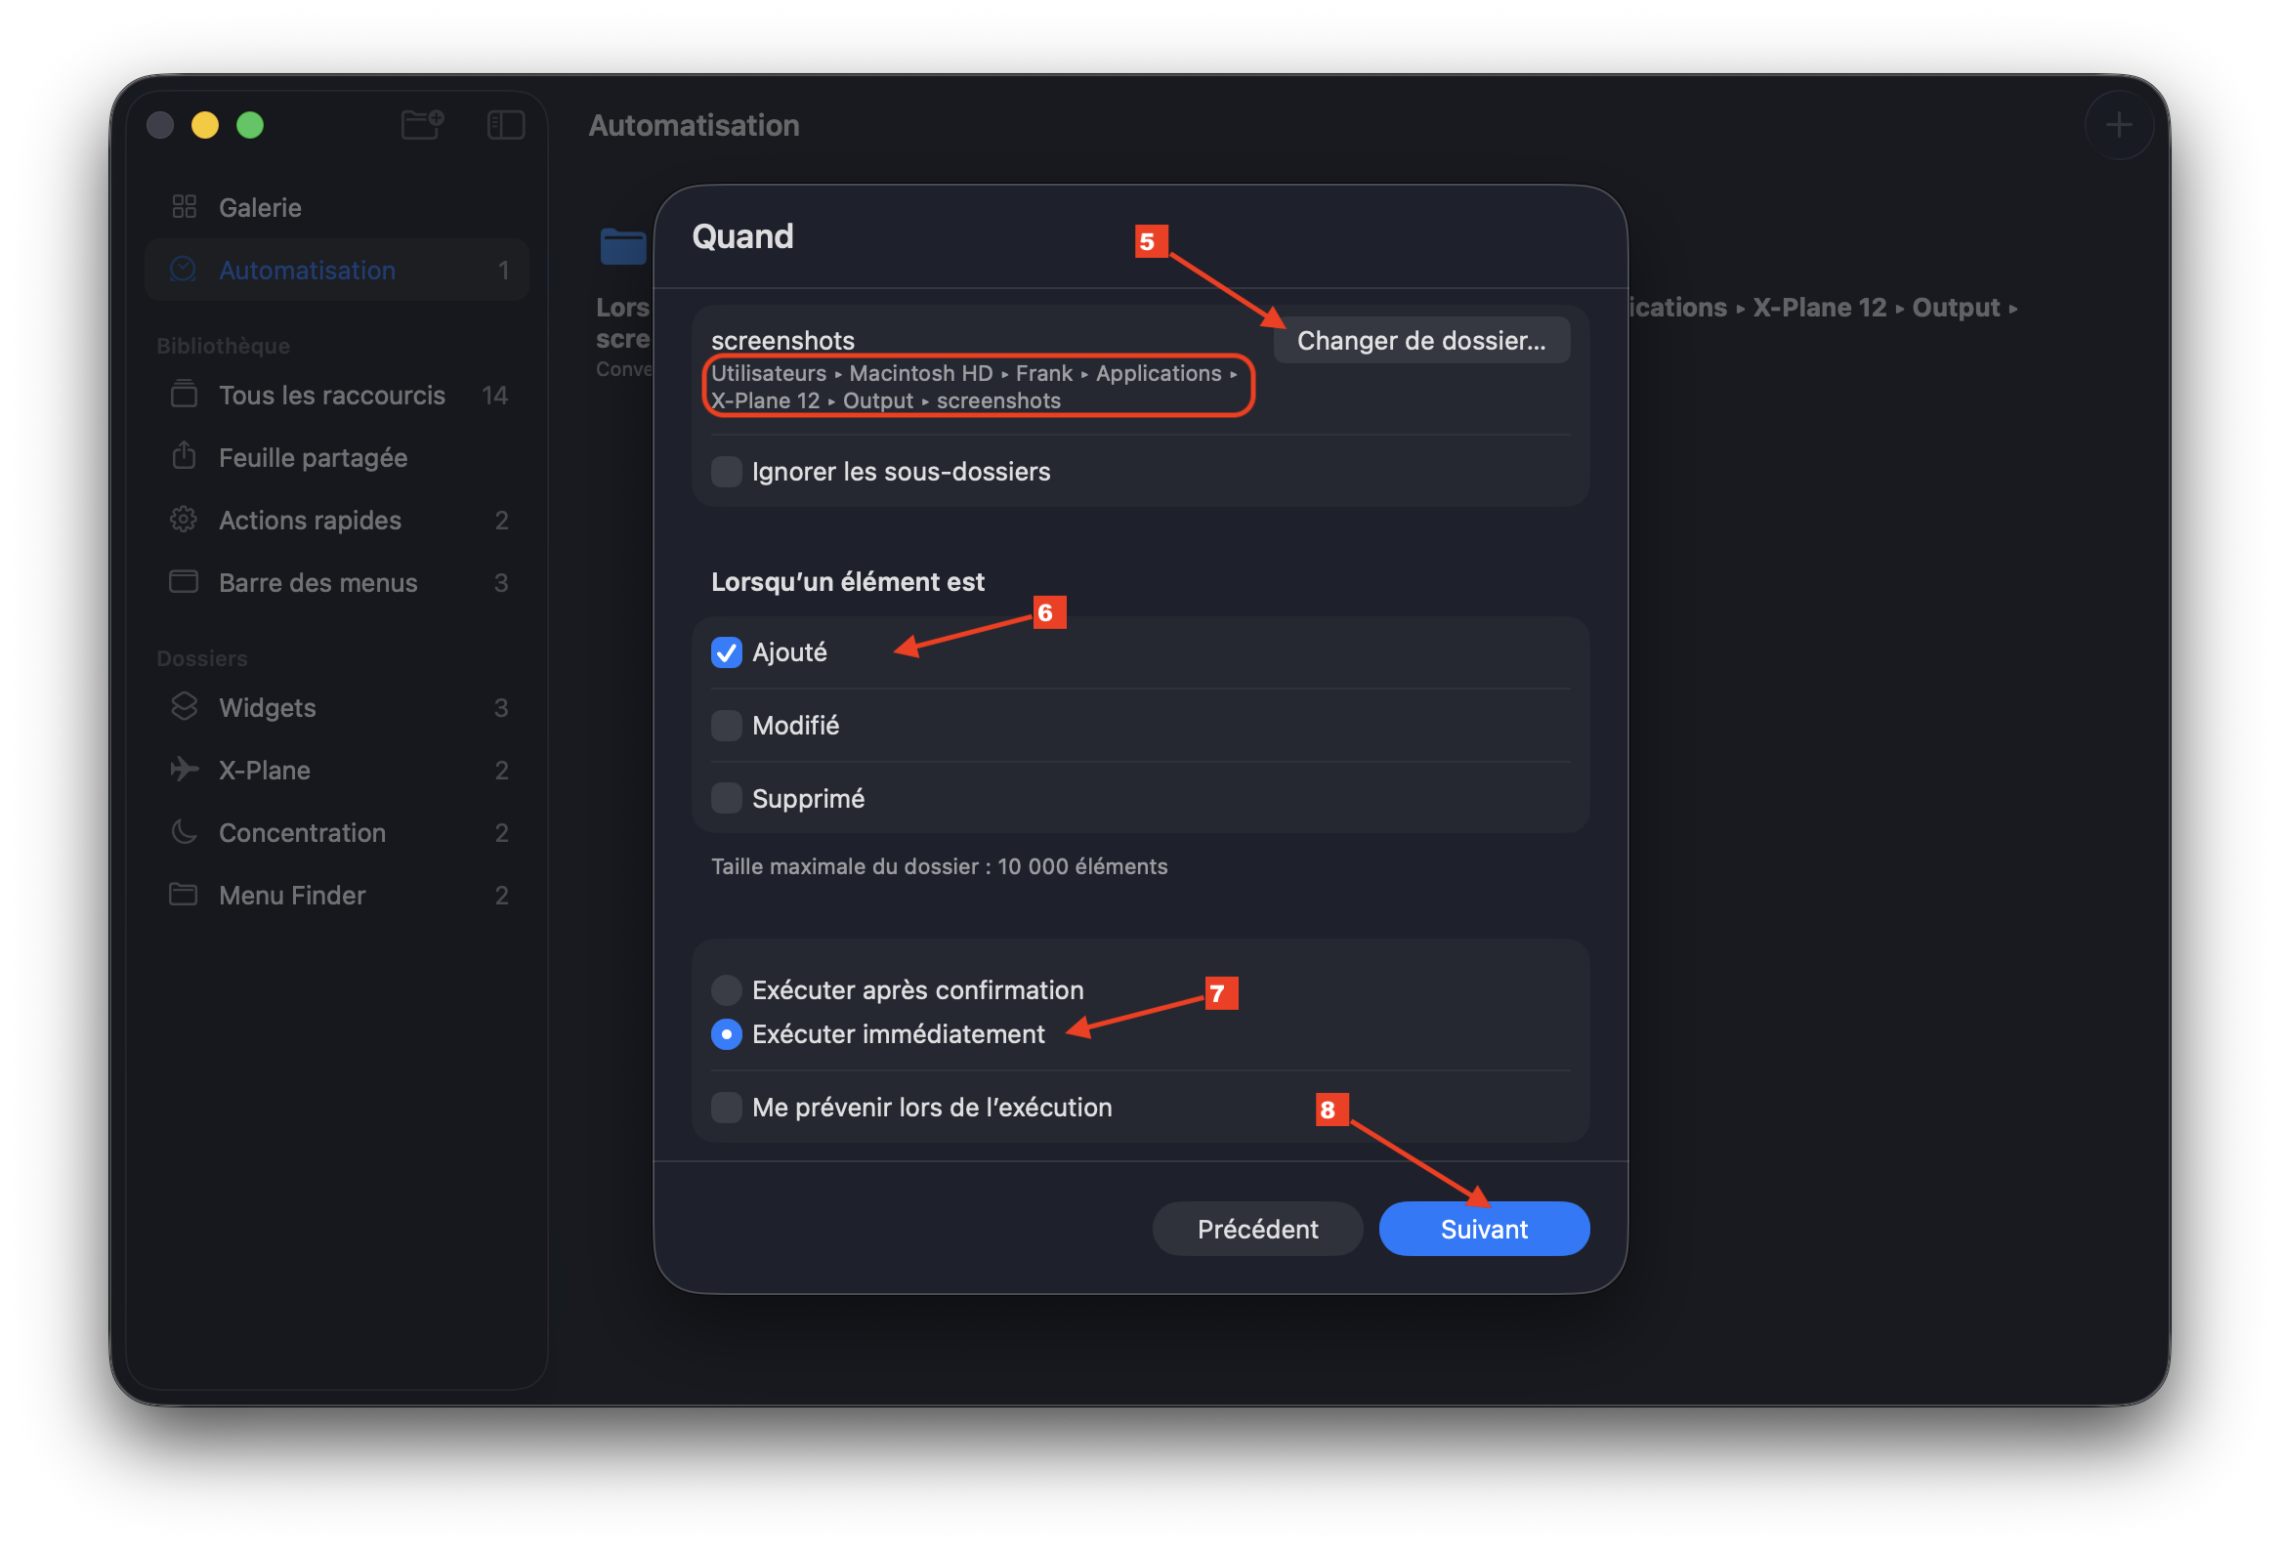Select Menu Finder folder in sidebar
Viewport: 2280px width, 1551px height.
tap(291, 895)
